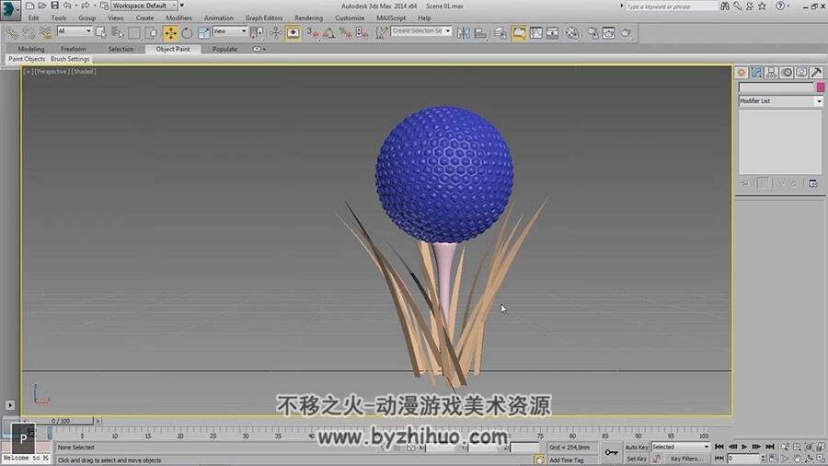Screen dimensions: 828x466
Task: Choose Rectangular Selection Region tool
Action: tap(134, 33)
